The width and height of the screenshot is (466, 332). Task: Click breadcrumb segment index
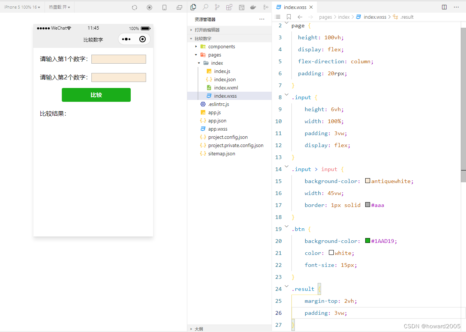click(x=344, y=17)
